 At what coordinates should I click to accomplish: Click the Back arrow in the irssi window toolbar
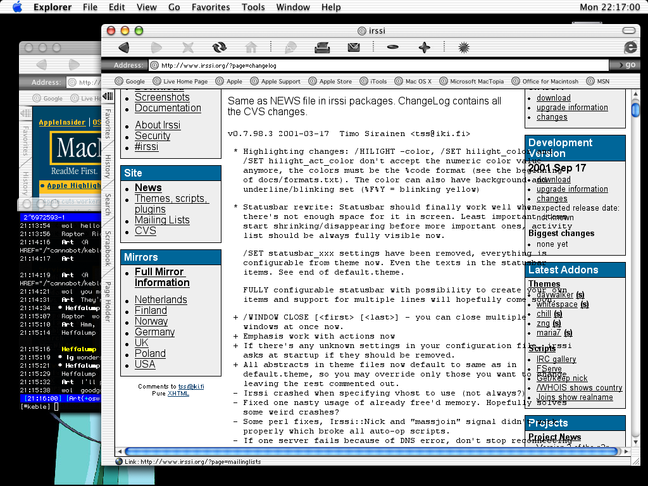124,47
